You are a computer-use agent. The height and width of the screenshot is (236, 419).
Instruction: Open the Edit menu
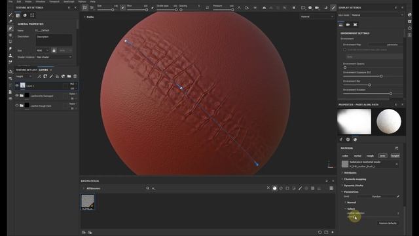click(19, 1)
